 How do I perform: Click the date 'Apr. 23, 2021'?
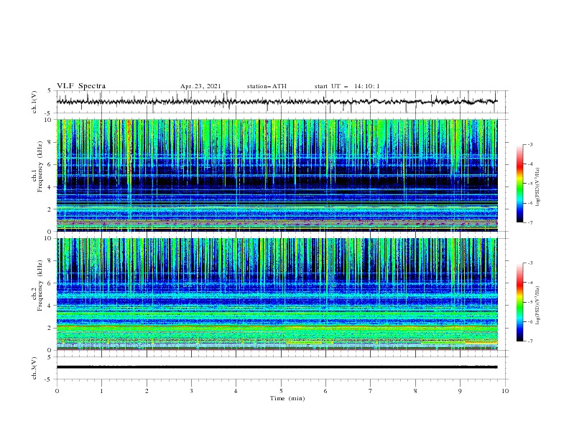click(x=200, y=86)
